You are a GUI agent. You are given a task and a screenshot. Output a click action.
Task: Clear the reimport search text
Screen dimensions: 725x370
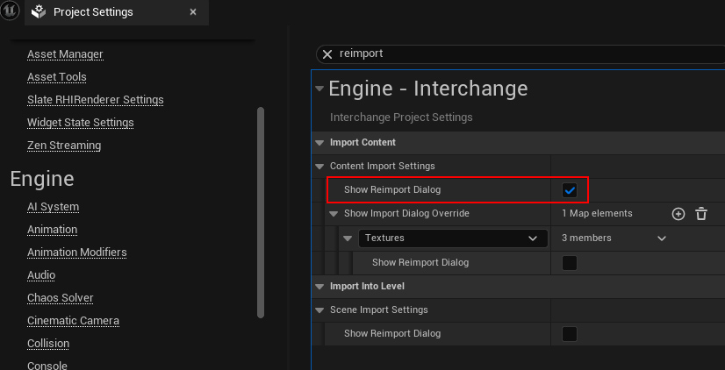pyautogui.click(x=327, y=54)
